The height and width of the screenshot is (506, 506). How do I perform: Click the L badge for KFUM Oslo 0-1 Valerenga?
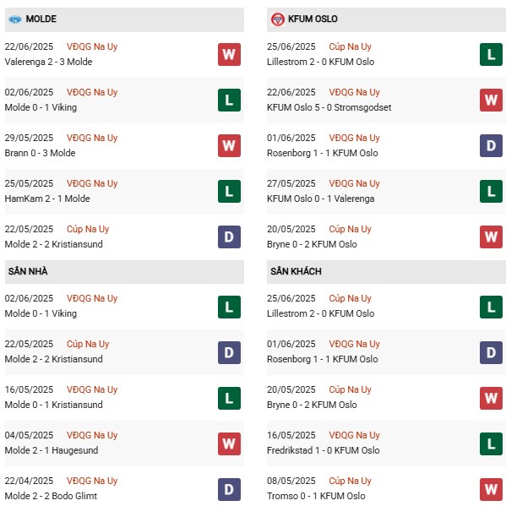click(491, 191)
